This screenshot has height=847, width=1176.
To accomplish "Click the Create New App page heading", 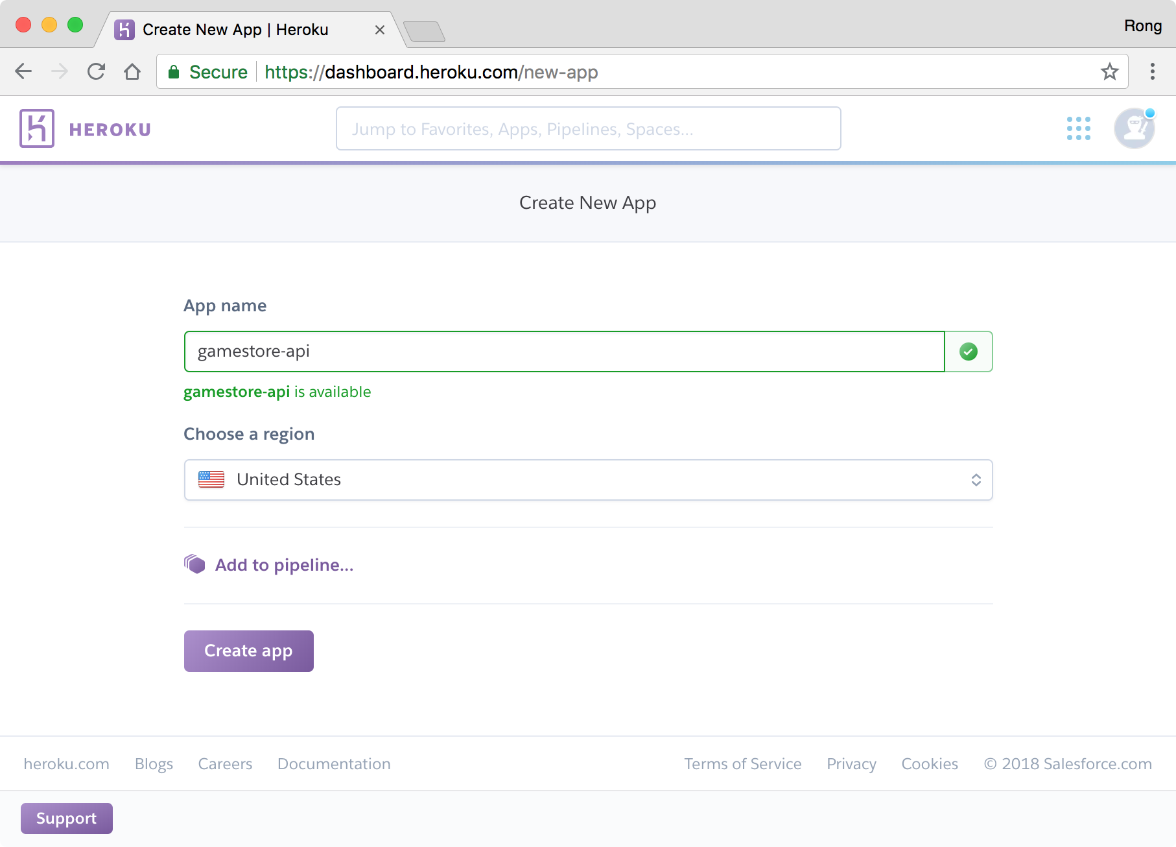I will click(x=588, y=203).
